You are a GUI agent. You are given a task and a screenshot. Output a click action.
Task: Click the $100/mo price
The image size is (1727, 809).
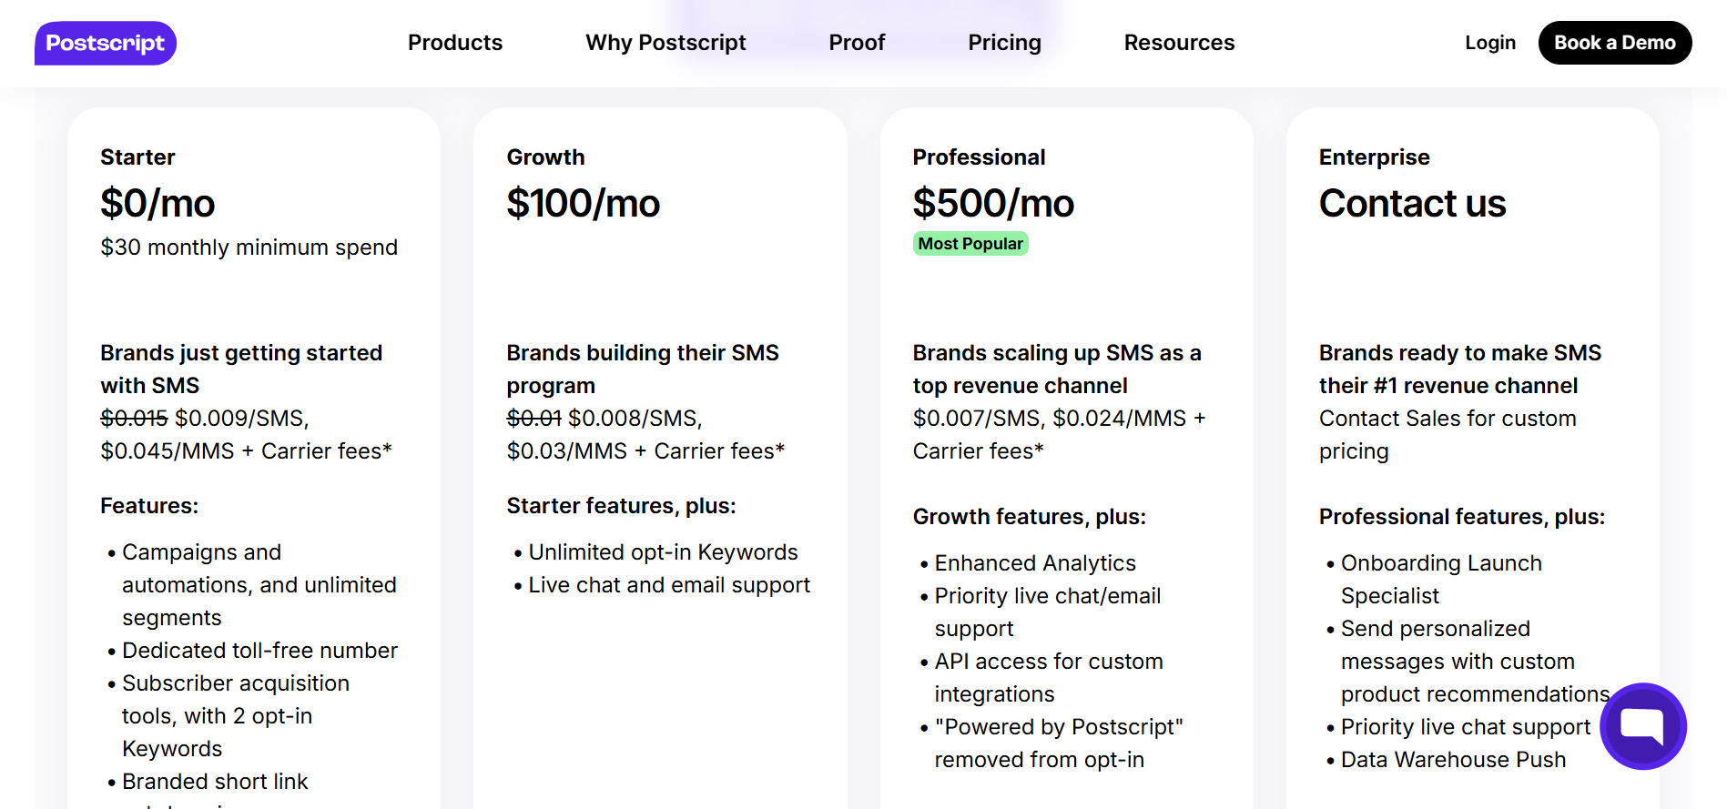[x=583, y=203]
